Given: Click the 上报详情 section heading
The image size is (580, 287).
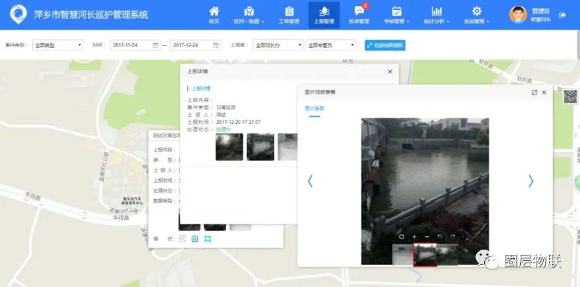Looking at the screenshot, I should [x=201, y=88].
